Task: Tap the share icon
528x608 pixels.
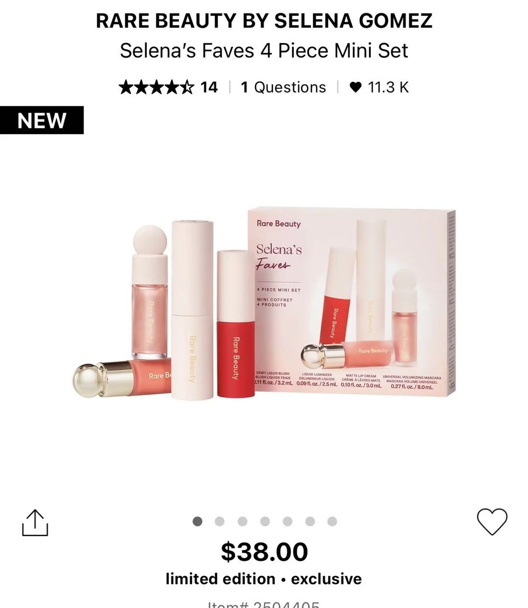Action: pos(35,523)
